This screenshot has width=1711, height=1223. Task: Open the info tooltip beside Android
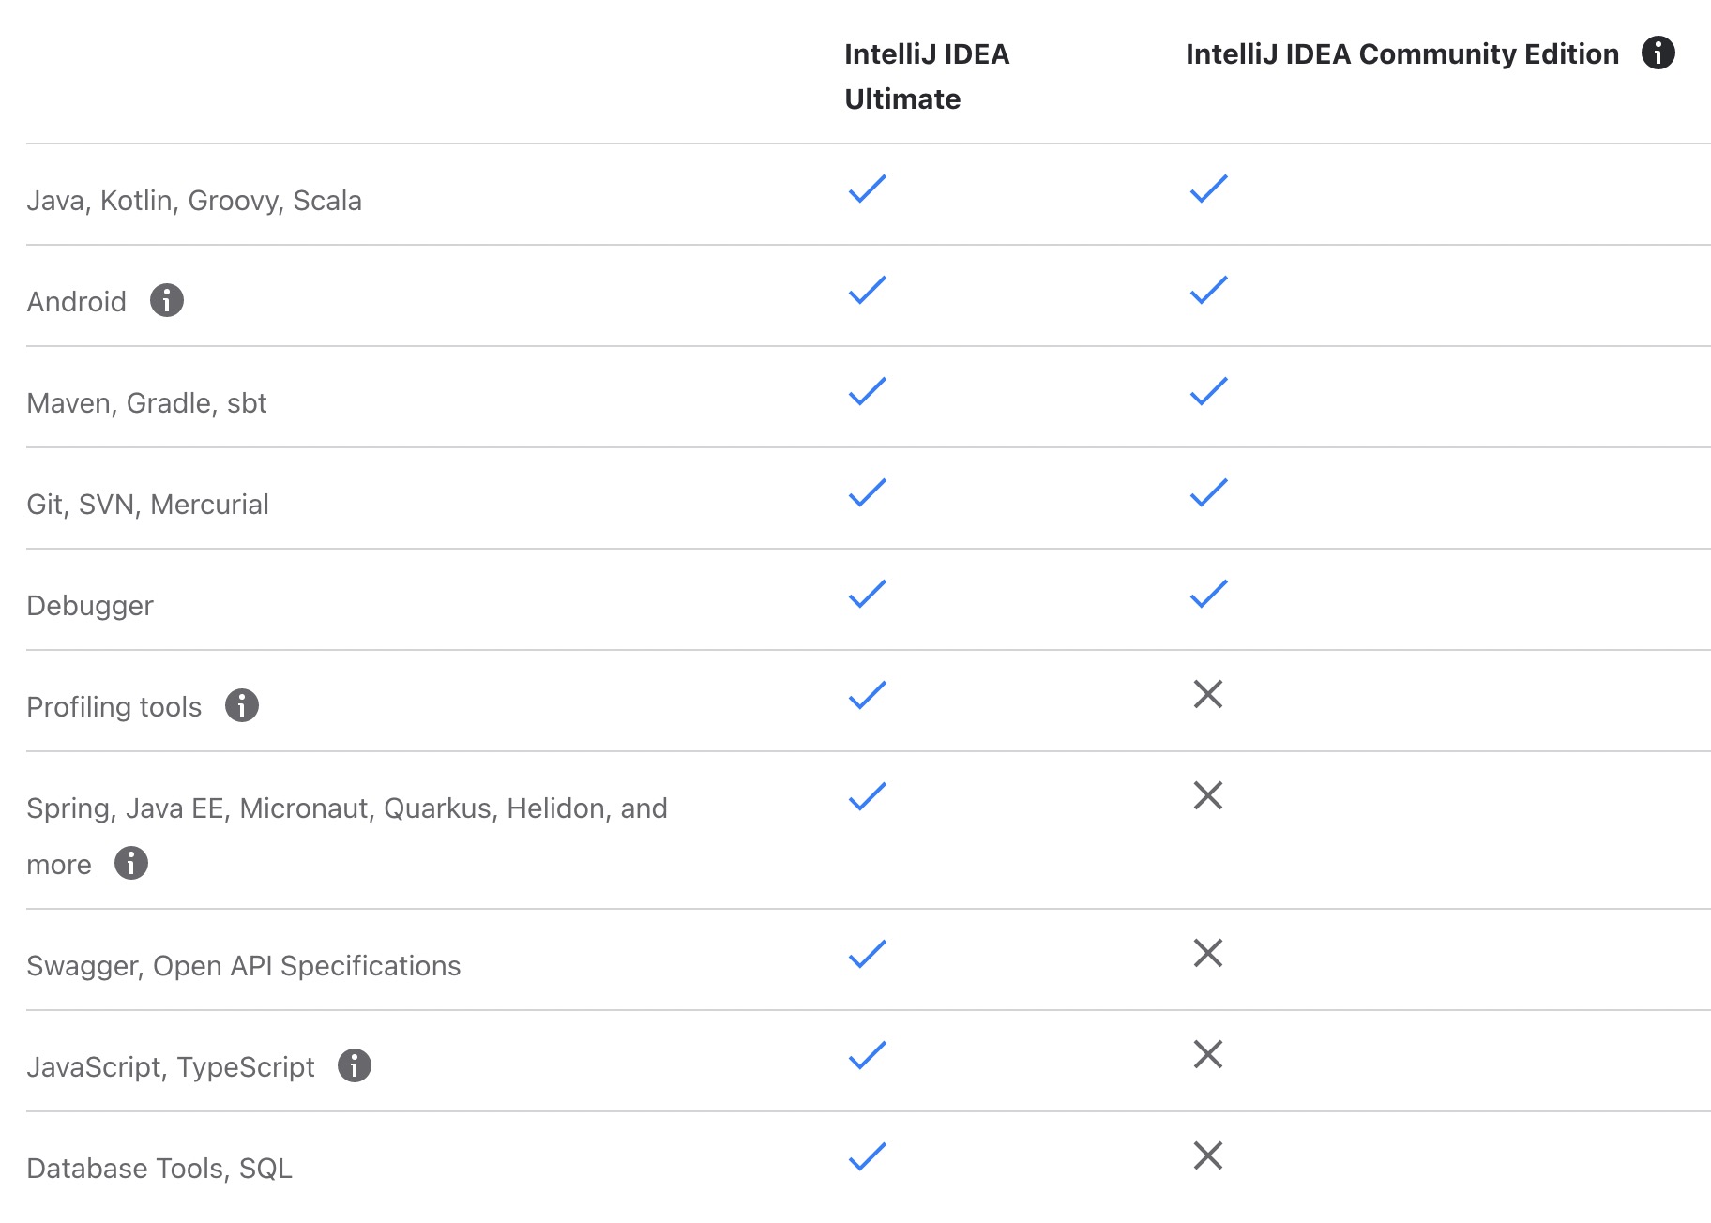pyautogui.click(x=167, y=300)
